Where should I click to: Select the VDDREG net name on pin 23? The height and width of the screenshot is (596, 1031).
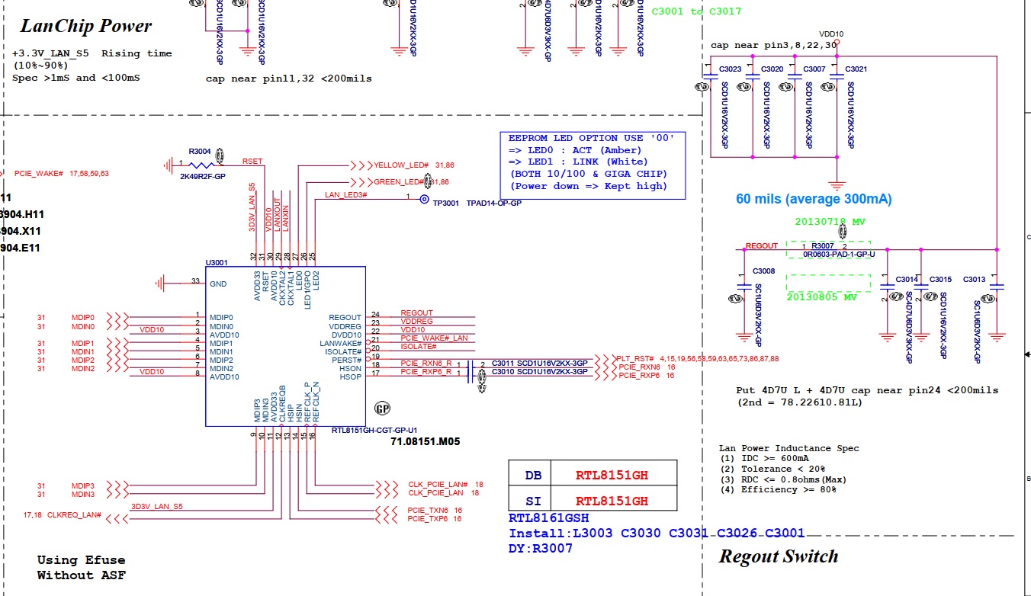(x=416, y=322)
